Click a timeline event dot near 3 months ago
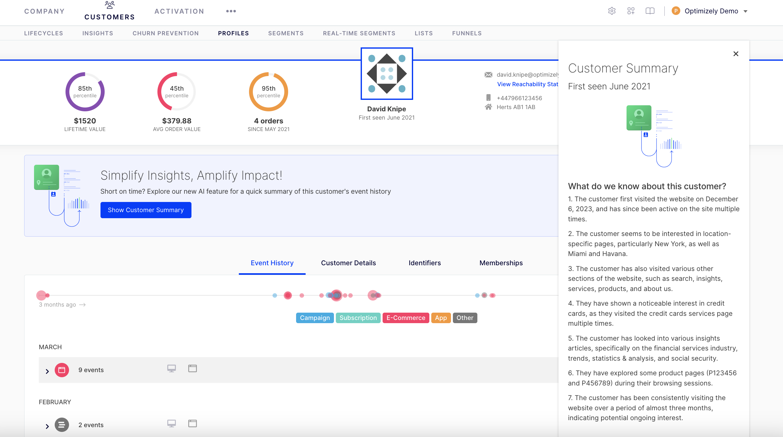The height and width of the screenshot is (437, 783). click(42, 295)
